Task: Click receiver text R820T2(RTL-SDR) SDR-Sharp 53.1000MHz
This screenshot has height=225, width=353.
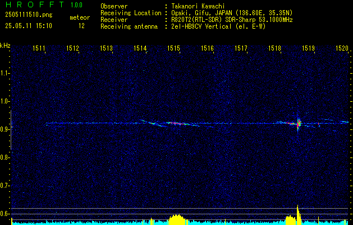Action: 232,20
